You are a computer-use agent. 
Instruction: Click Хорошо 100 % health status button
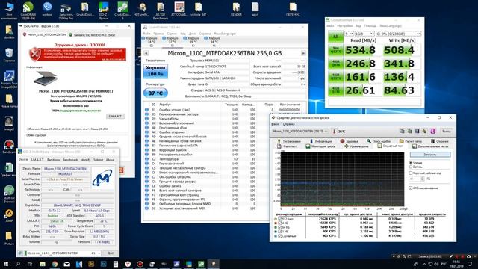point(155,71)
